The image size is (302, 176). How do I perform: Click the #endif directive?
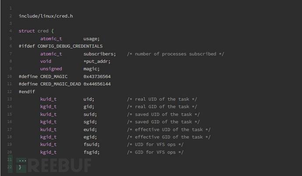pyautogui.click(x=27, y=91)
